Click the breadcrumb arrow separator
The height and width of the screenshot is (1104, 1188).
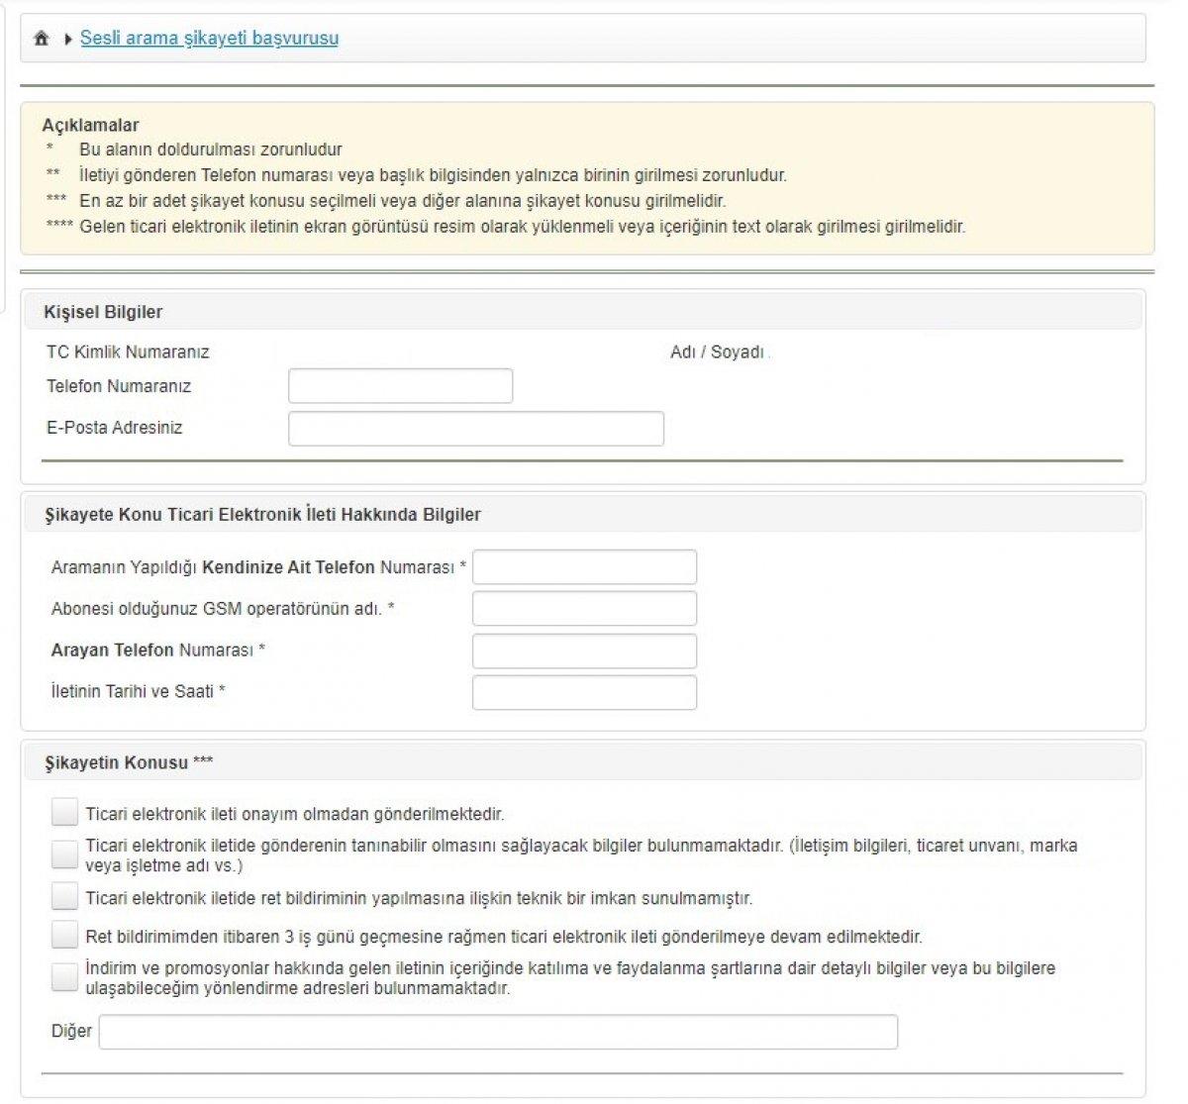pos(67,39)
